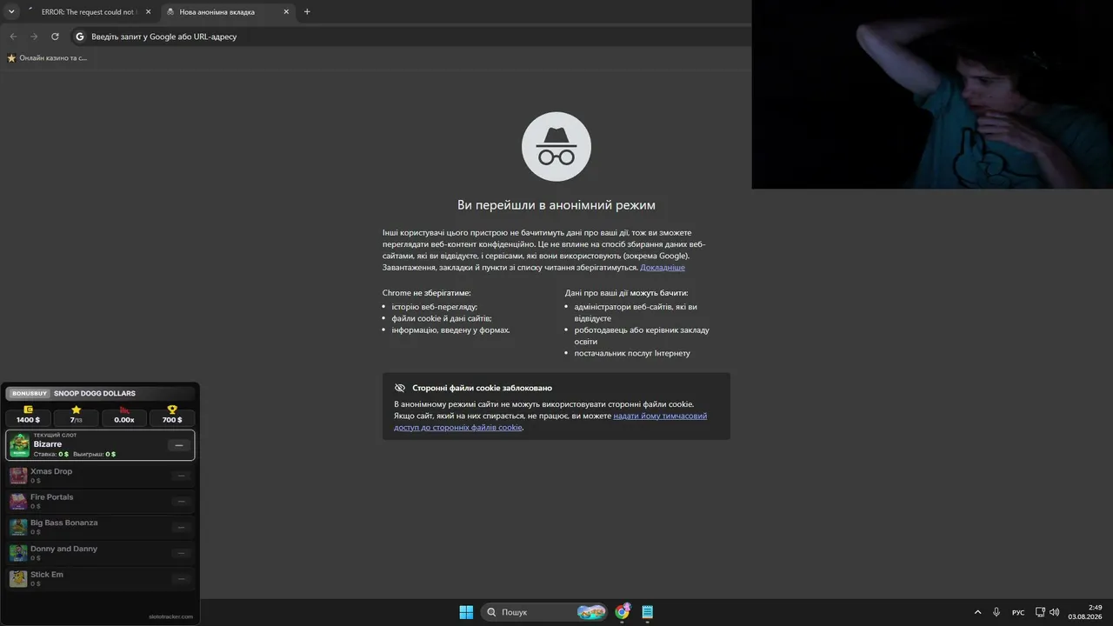Close the Нова анонімна вкладка tab
The image size is (1113, 626).
(x=286, y=12)
